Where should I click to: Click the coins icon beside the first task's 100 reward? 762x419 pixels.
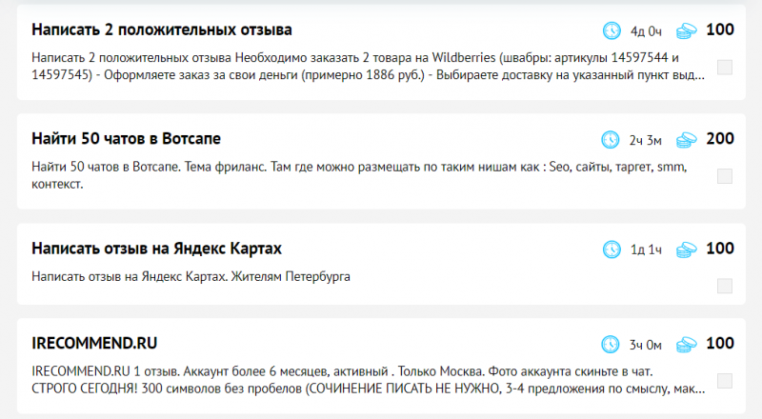click(686, 31)
